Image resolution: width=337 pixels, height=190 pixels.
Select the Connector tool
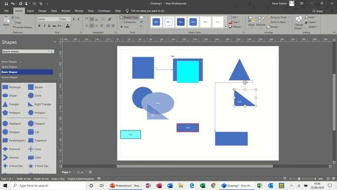(x=128, y=22)
